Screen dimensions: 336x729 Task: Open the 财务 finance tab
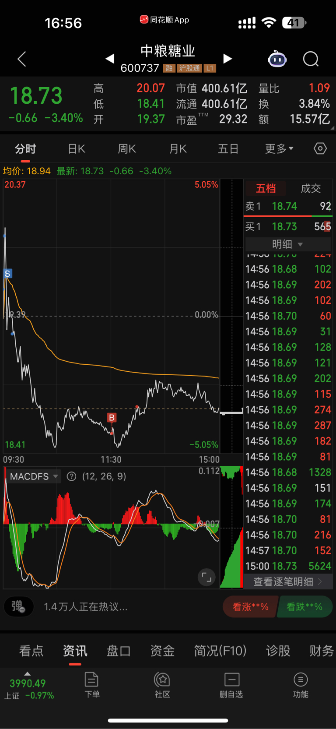pyautogui.click(x=322, y=651)
